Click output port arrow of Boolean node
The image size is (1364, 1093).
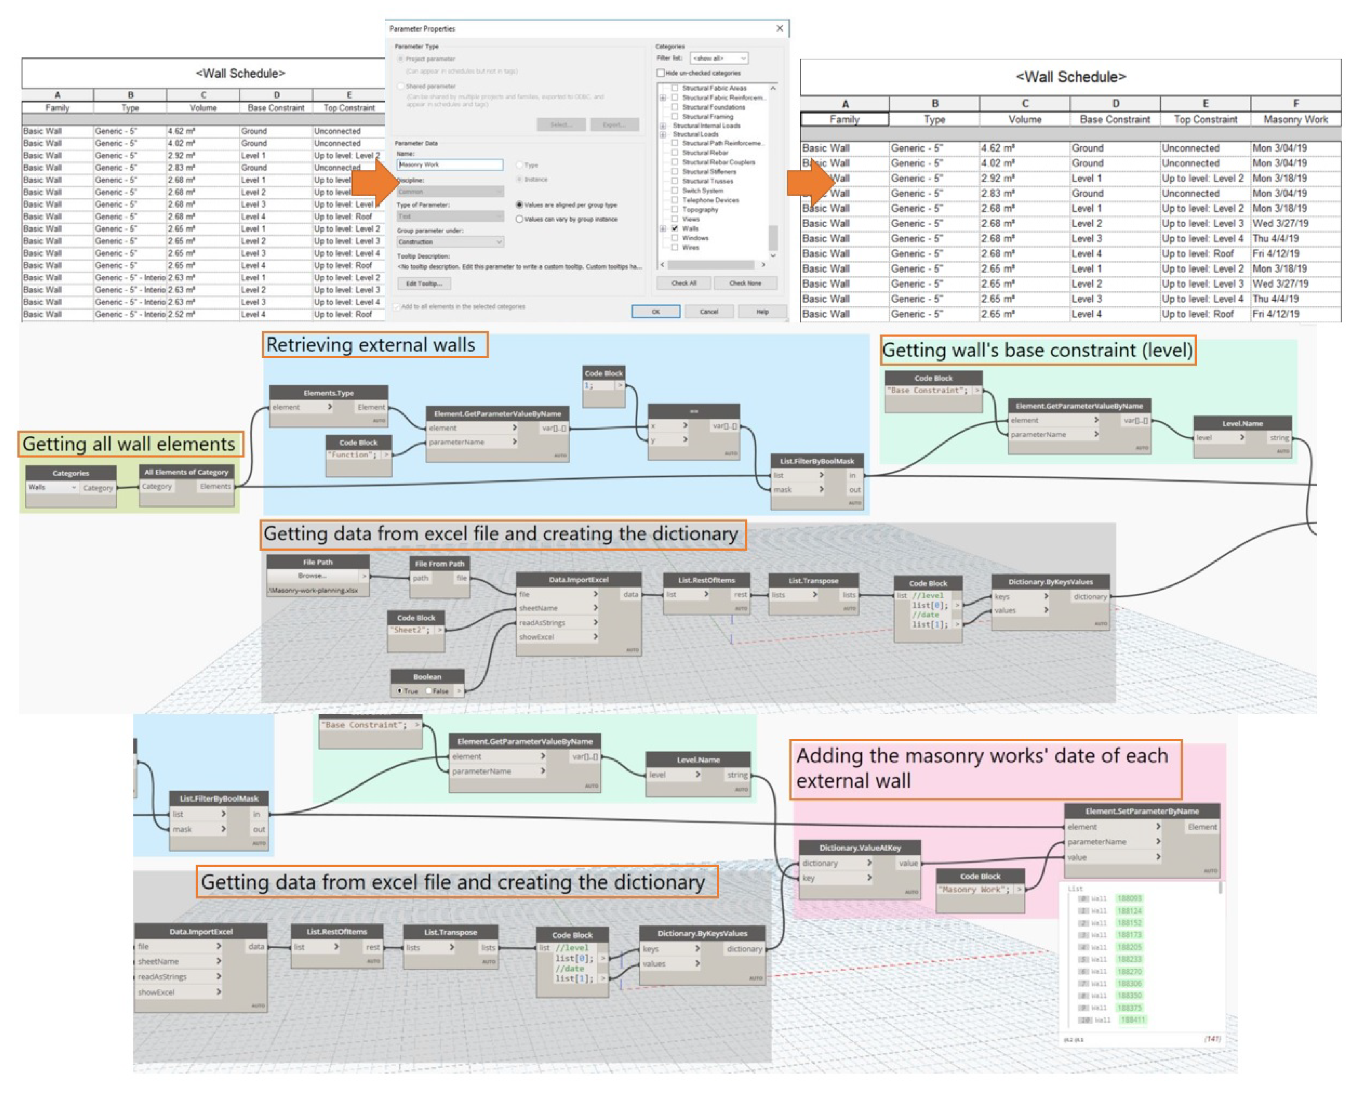pos(459,691)
